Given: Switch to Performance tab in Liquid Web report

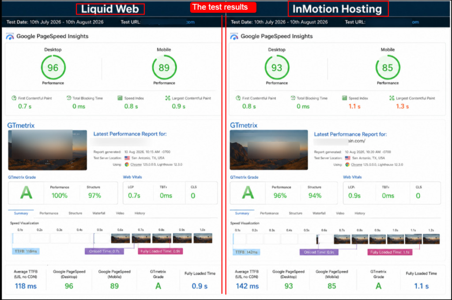Looking at the screenshot, I should 49,213.
